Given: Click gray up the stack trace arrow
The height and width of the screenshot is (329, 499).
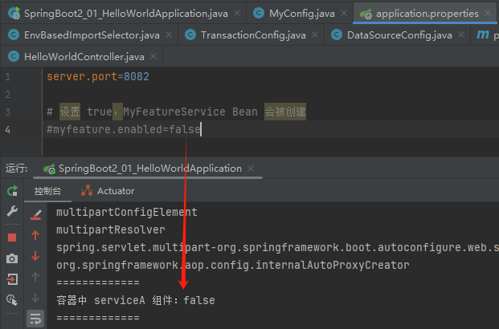Looking at the screenshot, I should click(35, 277).
